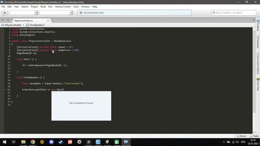Show hidden system tray icons
The height and width of the screenshot is (146, 260).
click(224, 142)
